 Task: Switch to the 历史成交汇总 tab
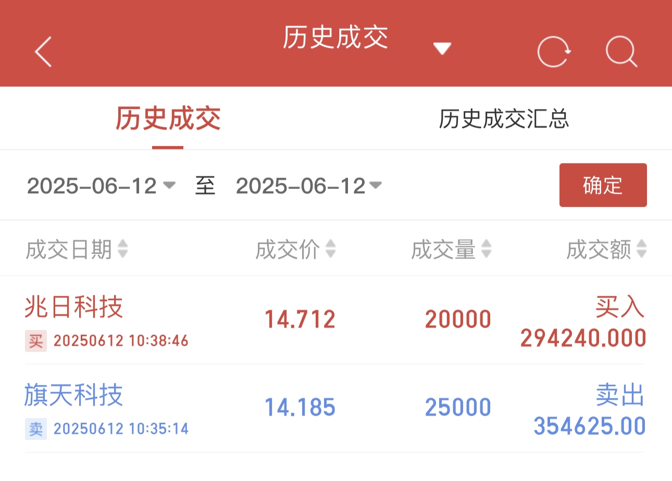[x=504, y=119]
